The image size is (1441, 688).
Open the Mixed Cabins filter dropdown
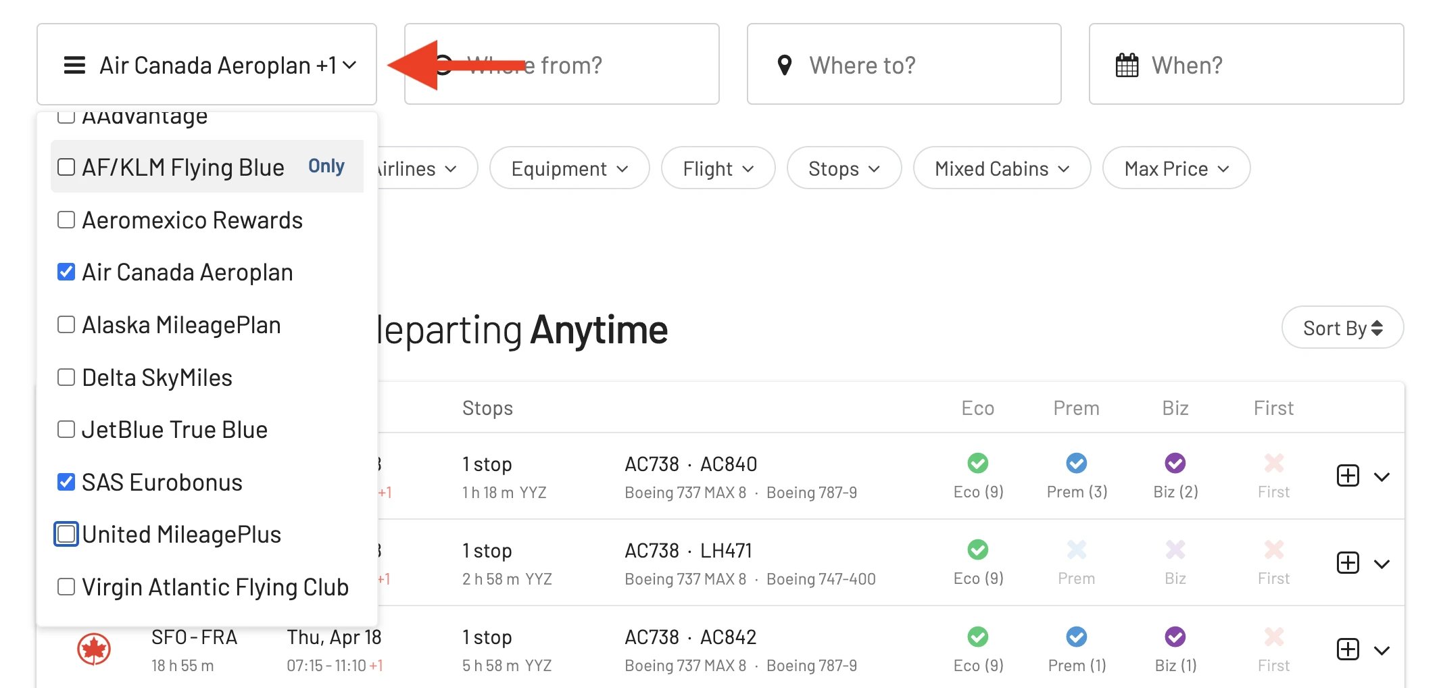[1002, 168]
